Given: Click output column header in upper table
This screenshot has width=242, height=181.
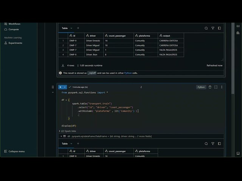Looking at the screenshot, I should [x=171, y=36].
